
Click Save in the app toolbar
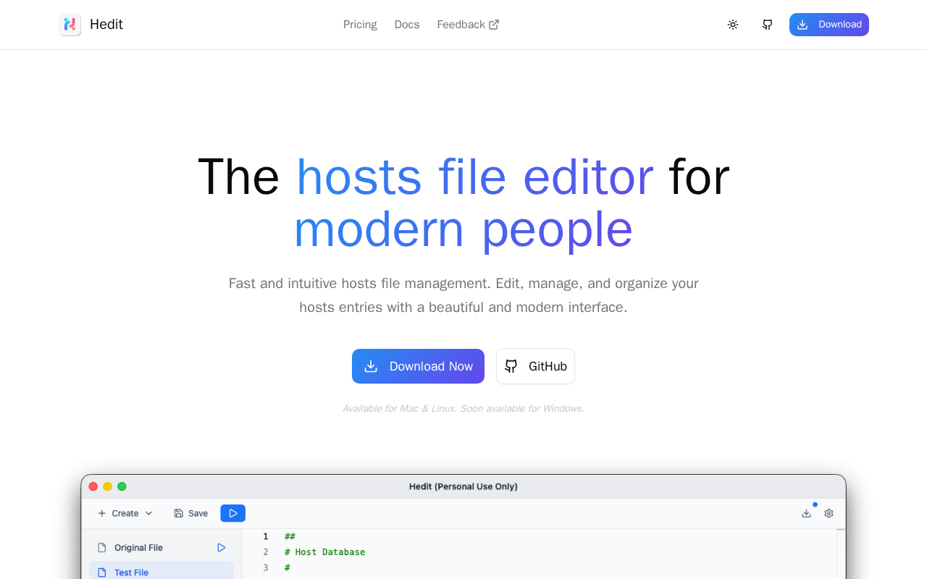tap(190, 513)
